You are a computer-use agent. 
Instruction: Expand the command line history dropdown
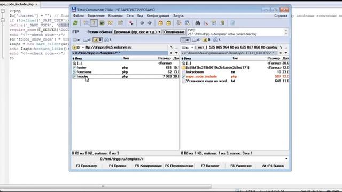286,159
